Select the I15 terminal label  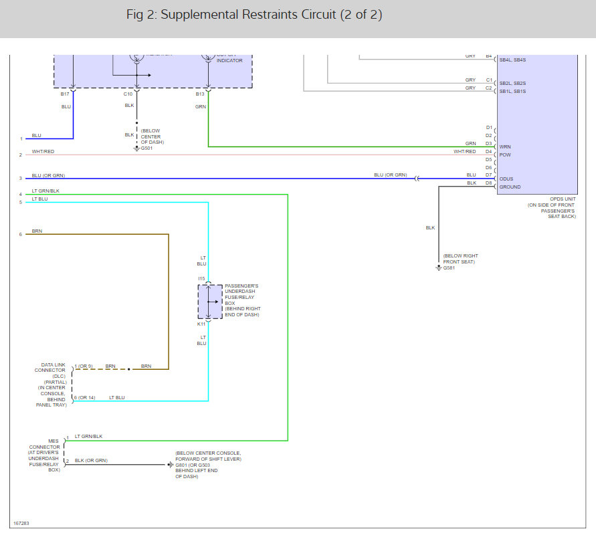201,279
